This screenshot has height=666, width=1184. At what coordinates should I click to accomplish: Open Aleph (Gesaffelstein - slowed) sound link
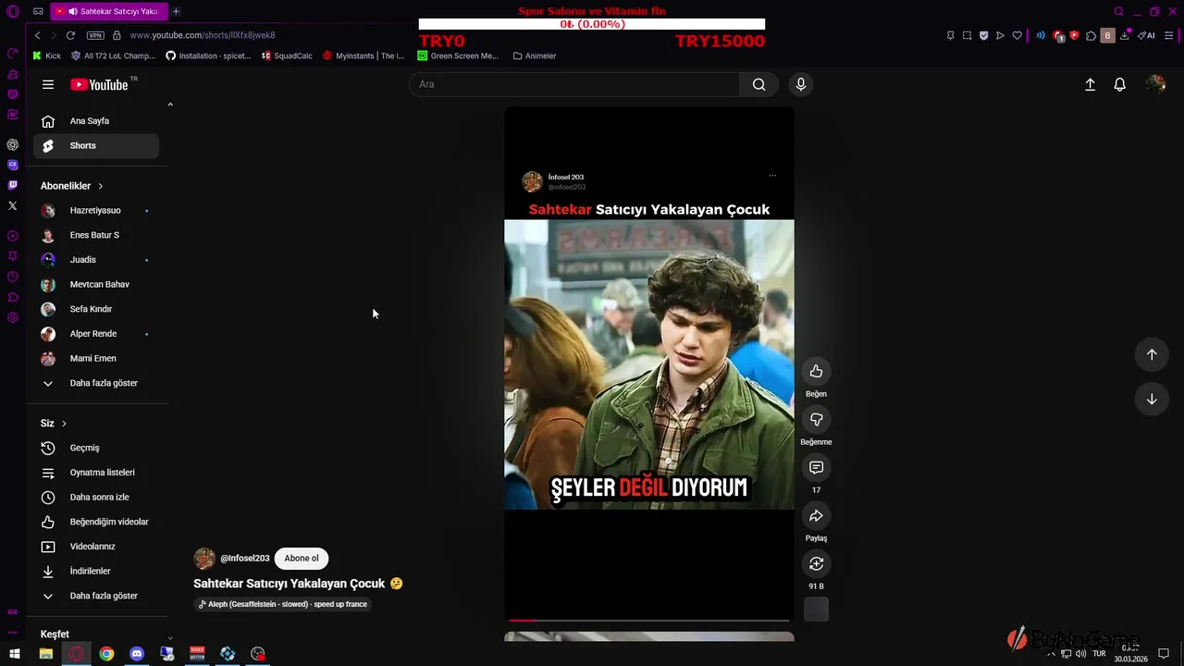pyautogui.click(x=283, y=604)
